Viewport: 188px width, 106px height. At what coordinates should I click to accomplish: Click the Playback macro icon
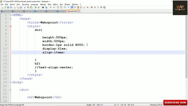point(98,7)
